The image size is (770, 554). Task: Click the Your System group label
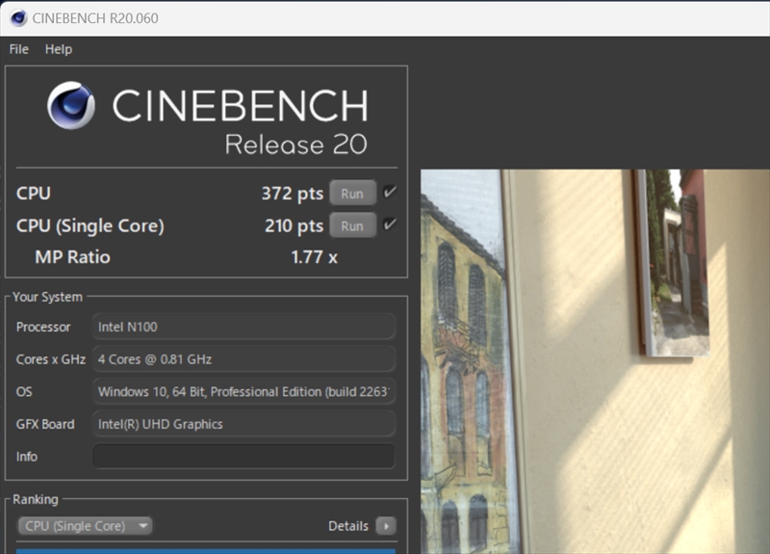click(x=47, y=297)
